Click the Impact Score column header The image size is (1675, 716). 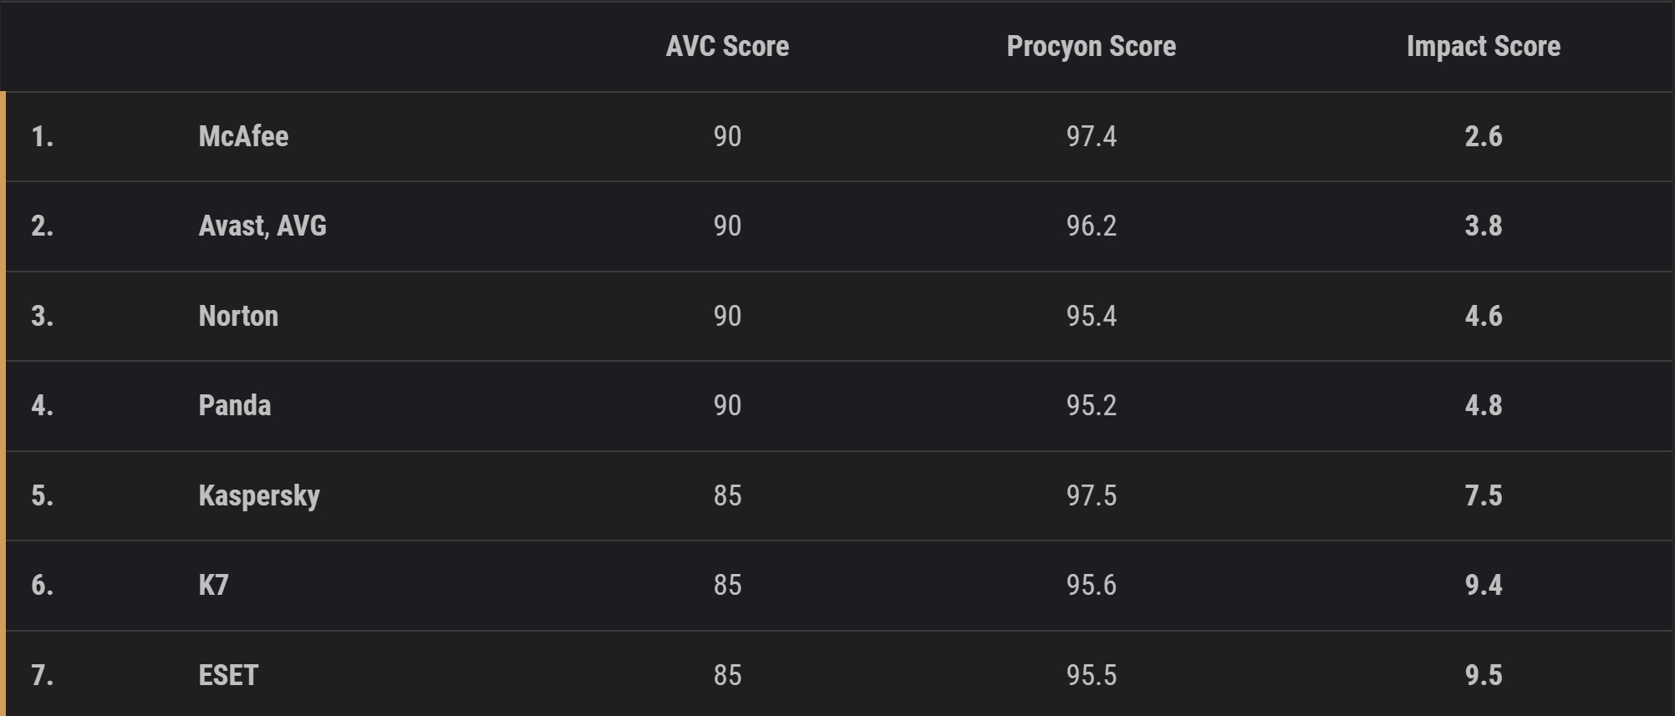click(x=1483, y=46)
